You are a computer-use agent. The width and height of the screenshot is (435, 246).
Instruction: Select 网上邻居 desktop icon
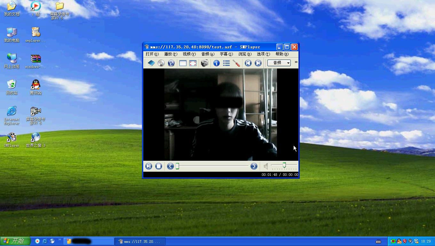[x=12, y=61]
